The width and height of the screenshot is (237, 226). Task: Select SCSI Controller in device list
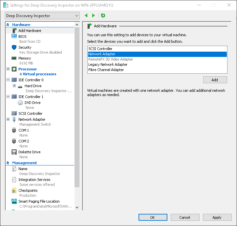click(x=100, y=49)
